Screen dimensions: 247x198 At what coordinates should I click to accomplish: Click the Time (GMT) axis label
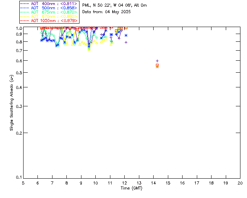coord(131,188)
